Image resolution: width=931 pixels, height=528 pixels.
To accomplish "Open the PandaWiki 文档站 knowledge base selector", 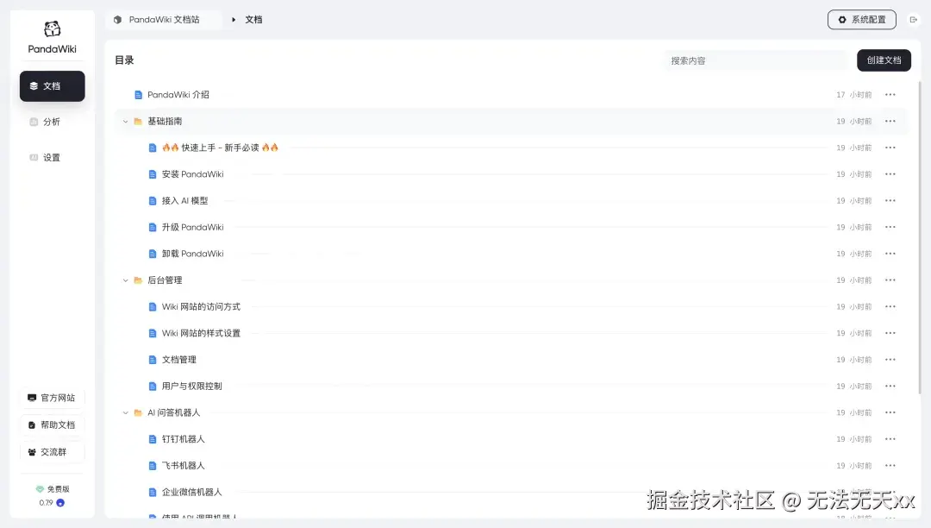I will pyautogui.click(x=165, y=20).
